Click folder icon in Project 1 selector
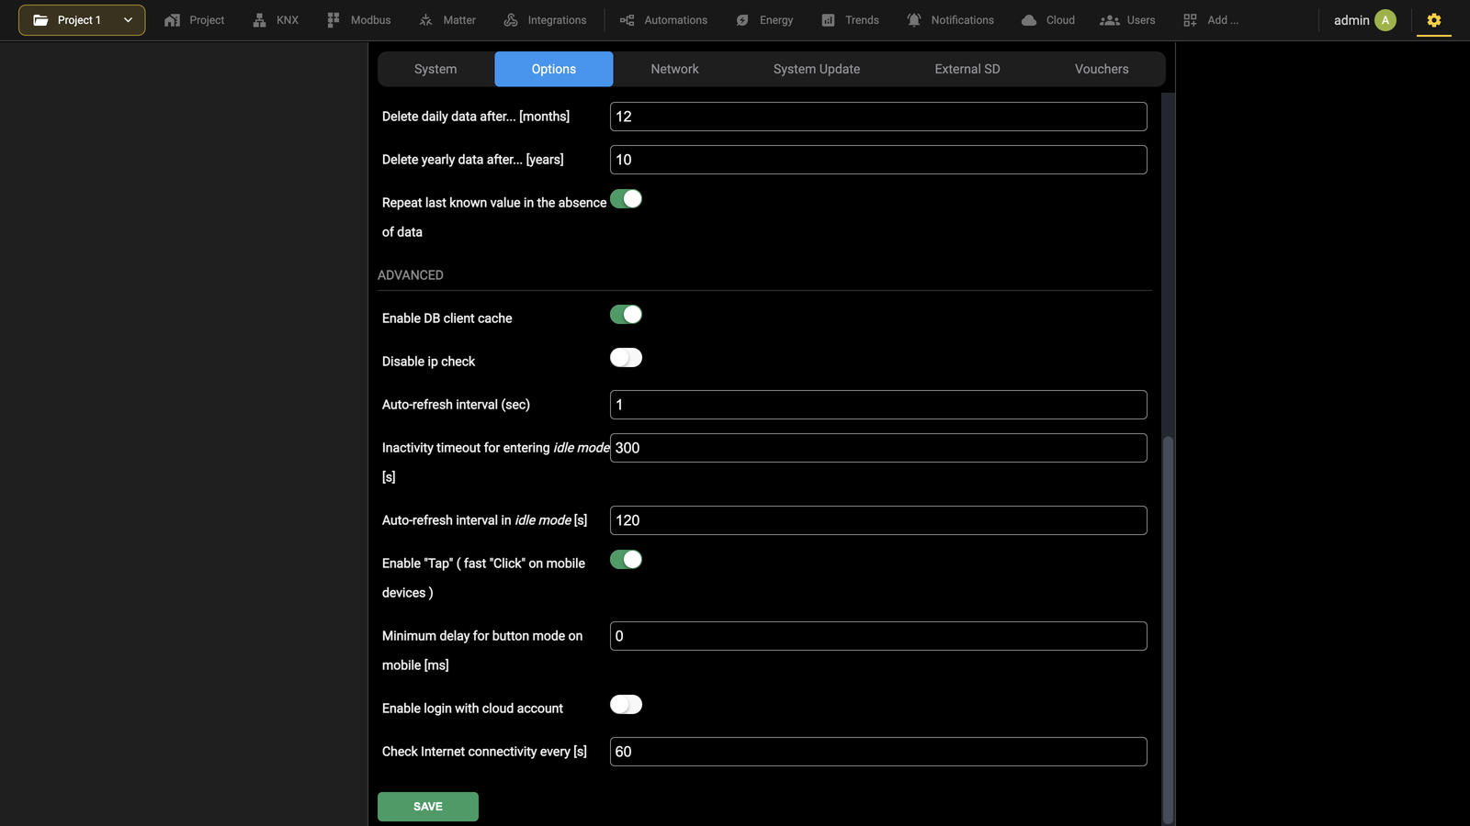Screen dimensions: 1470x826 coord(40,20)
